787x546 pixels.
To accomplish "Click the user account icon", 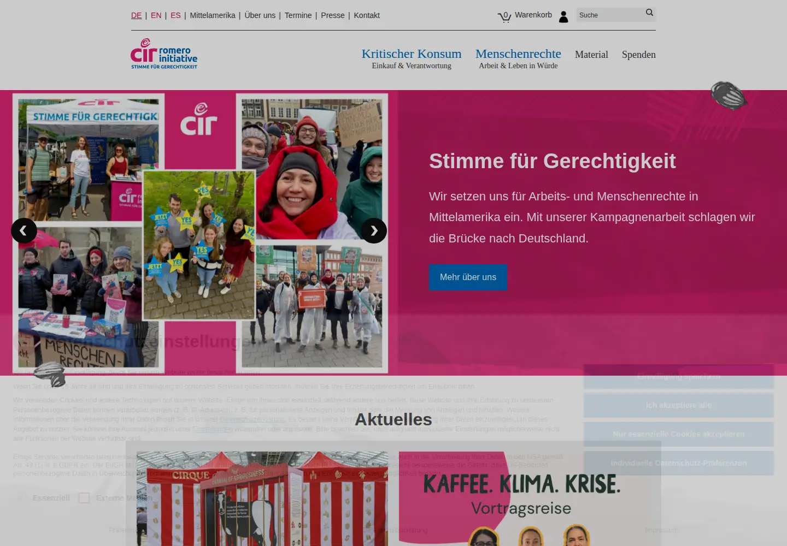I will [563, 17].
